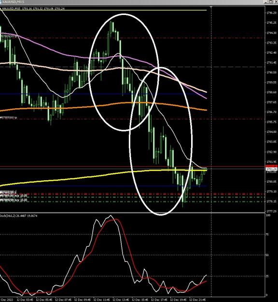
Task: Select the XAUUSD,M15 OHLC info label
Action: coord(33,9)
